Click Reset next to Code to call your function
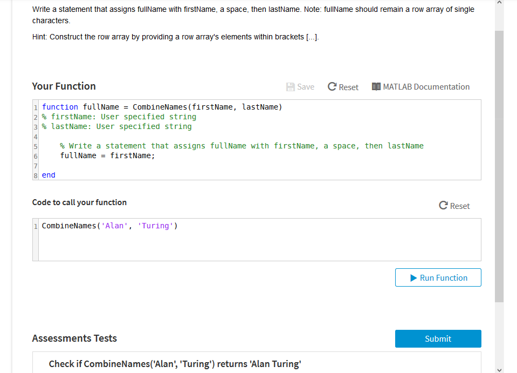The width and height of the screenshot is (517, 373). click(x=455, y=205)
